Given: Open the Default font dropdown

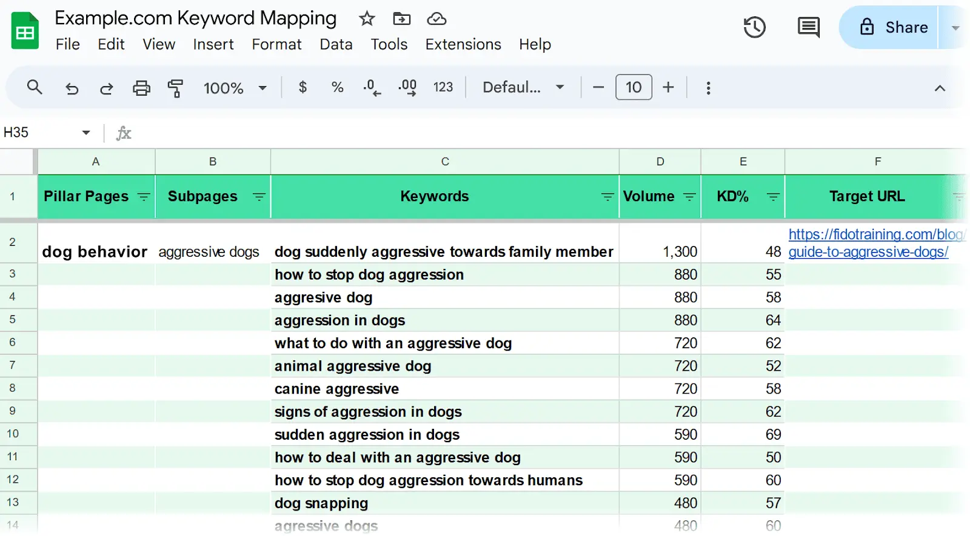Looking at the screenshot, I should (523, 88).
